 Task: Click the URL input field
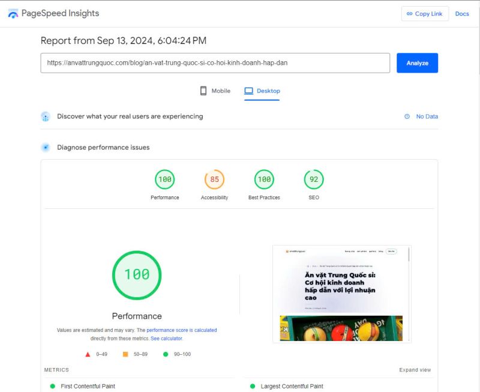point(215,62)
